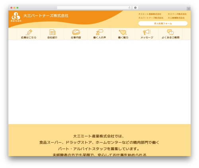The height and width of the screenshot is (168, 199).
Task: Click the 働く魅力 heart icon
Action: 123,32
